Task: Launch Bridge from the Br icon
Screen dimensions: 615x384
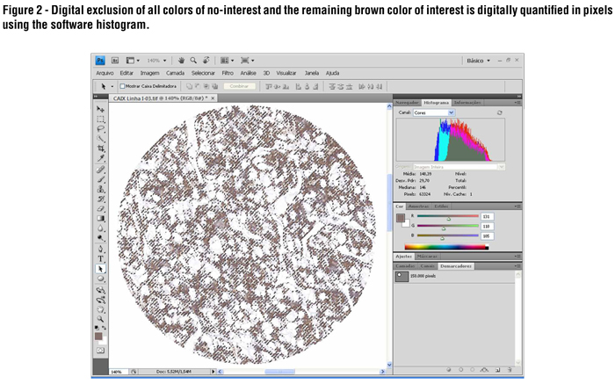Action: pyautogui.click(x=114, y=61)
